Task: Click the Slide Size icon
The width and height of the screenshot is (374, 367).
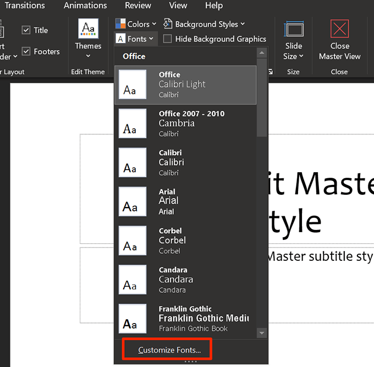Action: [x=293, y=29]
